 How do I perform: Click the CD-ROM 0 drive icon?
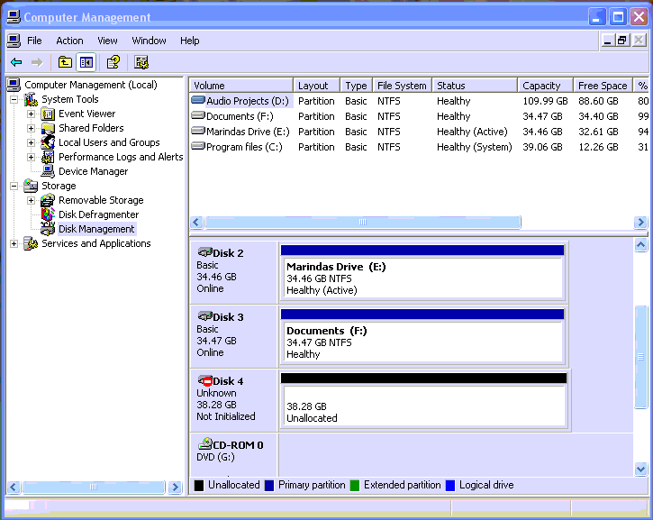(204, 443)
